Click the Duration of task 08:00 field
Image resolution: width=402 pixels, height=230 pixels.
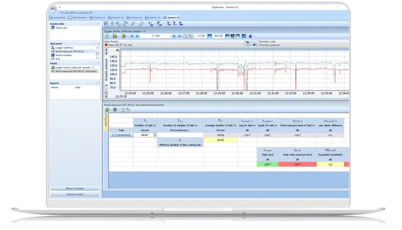click(x=144, y=135)
